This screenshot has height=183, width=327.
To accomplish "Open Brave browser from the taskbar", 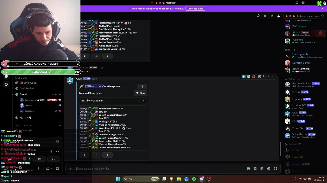I will point(171,179).
